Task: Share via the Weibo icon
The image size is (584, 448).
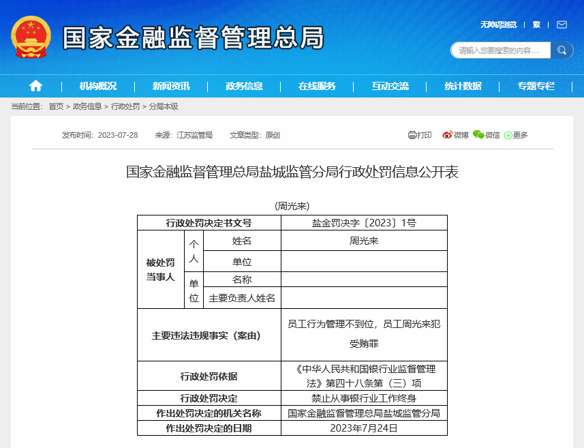Action: coord(447,134)
